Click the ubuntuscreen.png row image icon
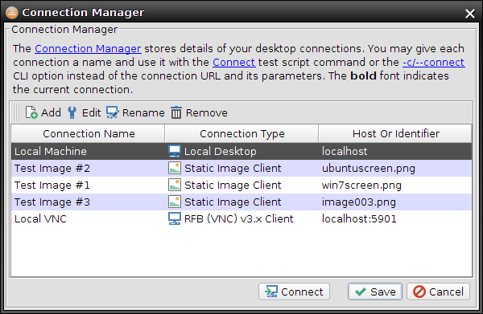The image size is (483, 314). tap(175, 168)
